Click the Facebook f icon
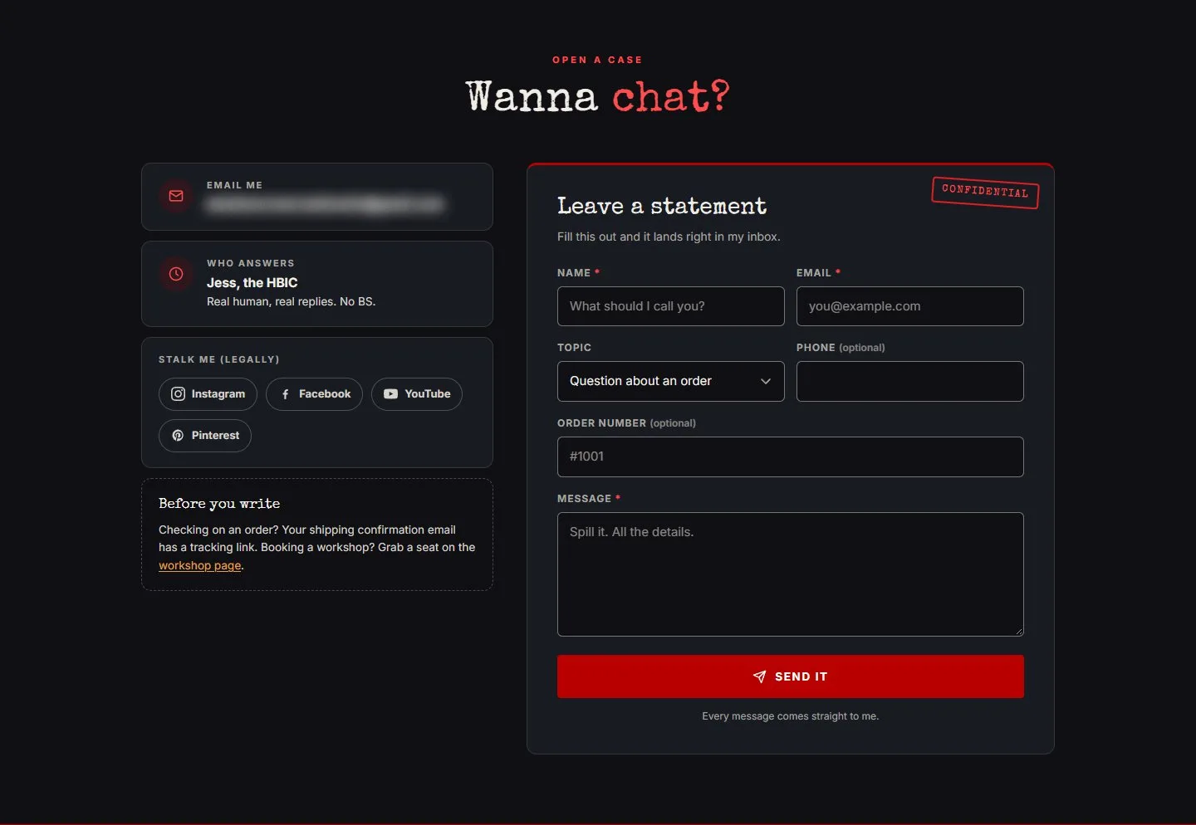The width and height of the screenshot is (1196, 825). coord(285,394)
